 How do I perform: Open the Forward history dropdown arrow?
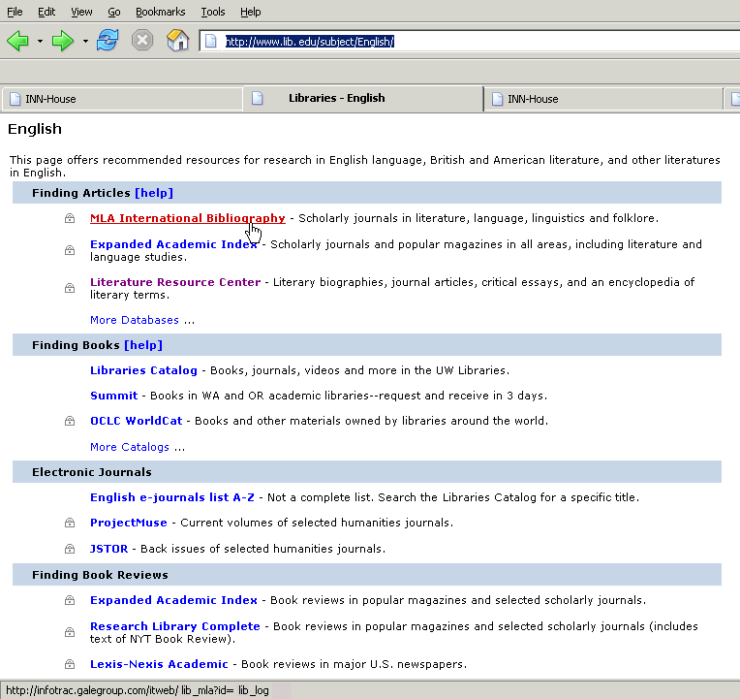[x=85, y=42]
